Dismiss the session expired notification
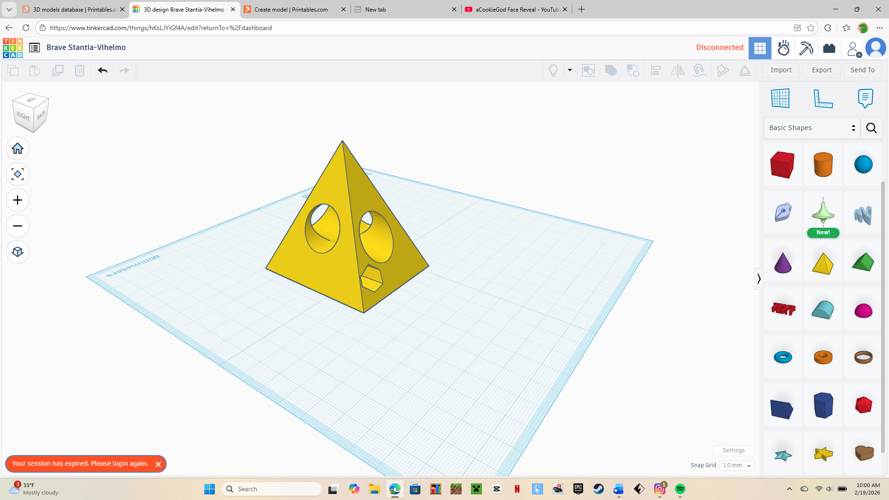The height and width of the screenshot is (500, 889). 158,464
